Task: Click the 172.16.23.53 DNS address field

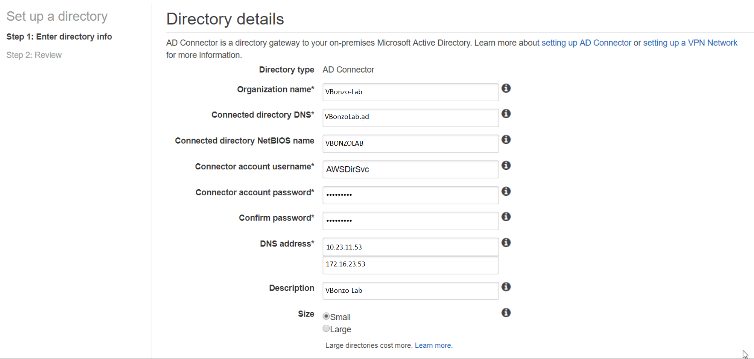Action: click(410, 265)
